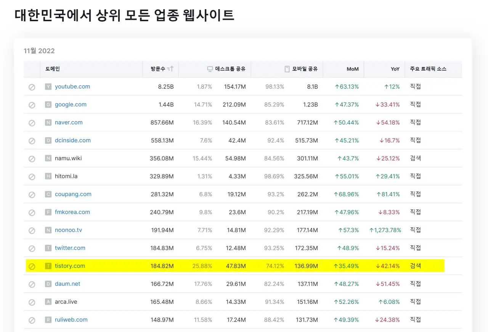
Task: Click the 1,273.78% YoY value
Action: point(385,230)
